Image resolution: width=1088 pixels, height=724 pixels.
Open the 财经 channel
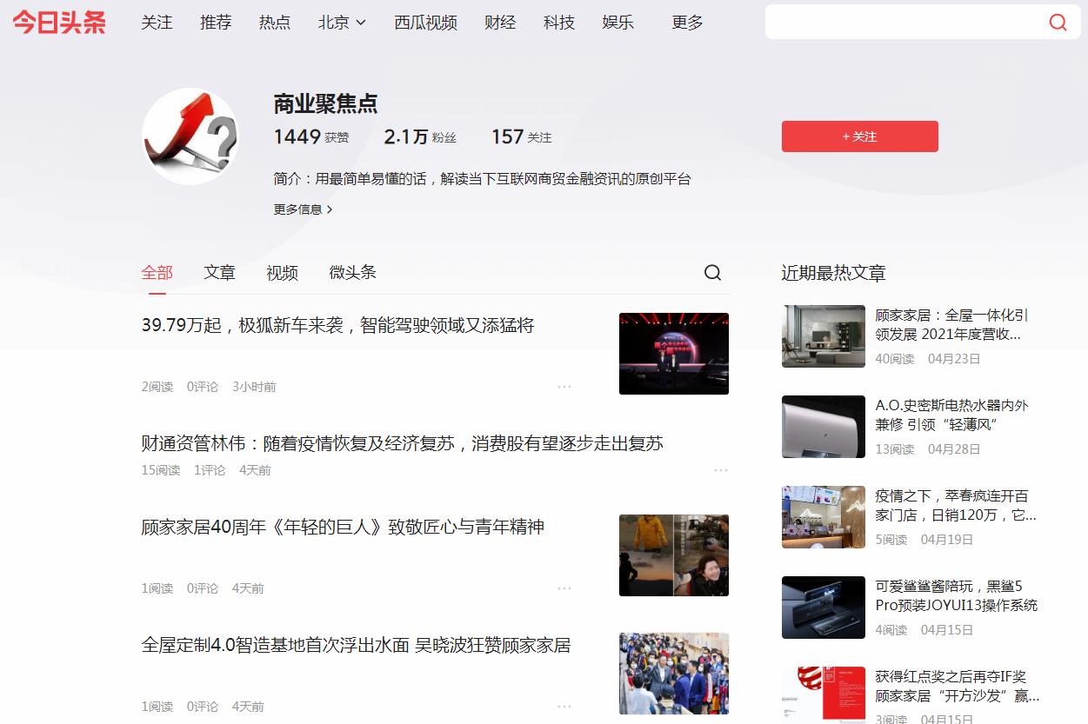(x=500, y=23)
